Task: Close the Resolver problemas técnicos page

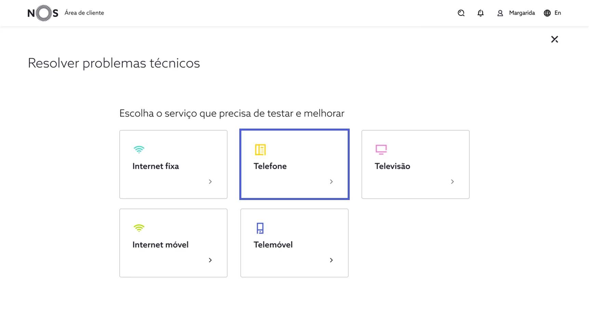Action: [554, 39]
